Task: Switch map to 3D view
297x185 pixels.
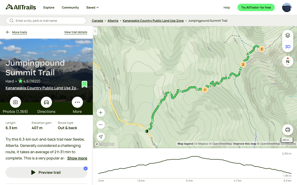Action: [287, 47]
